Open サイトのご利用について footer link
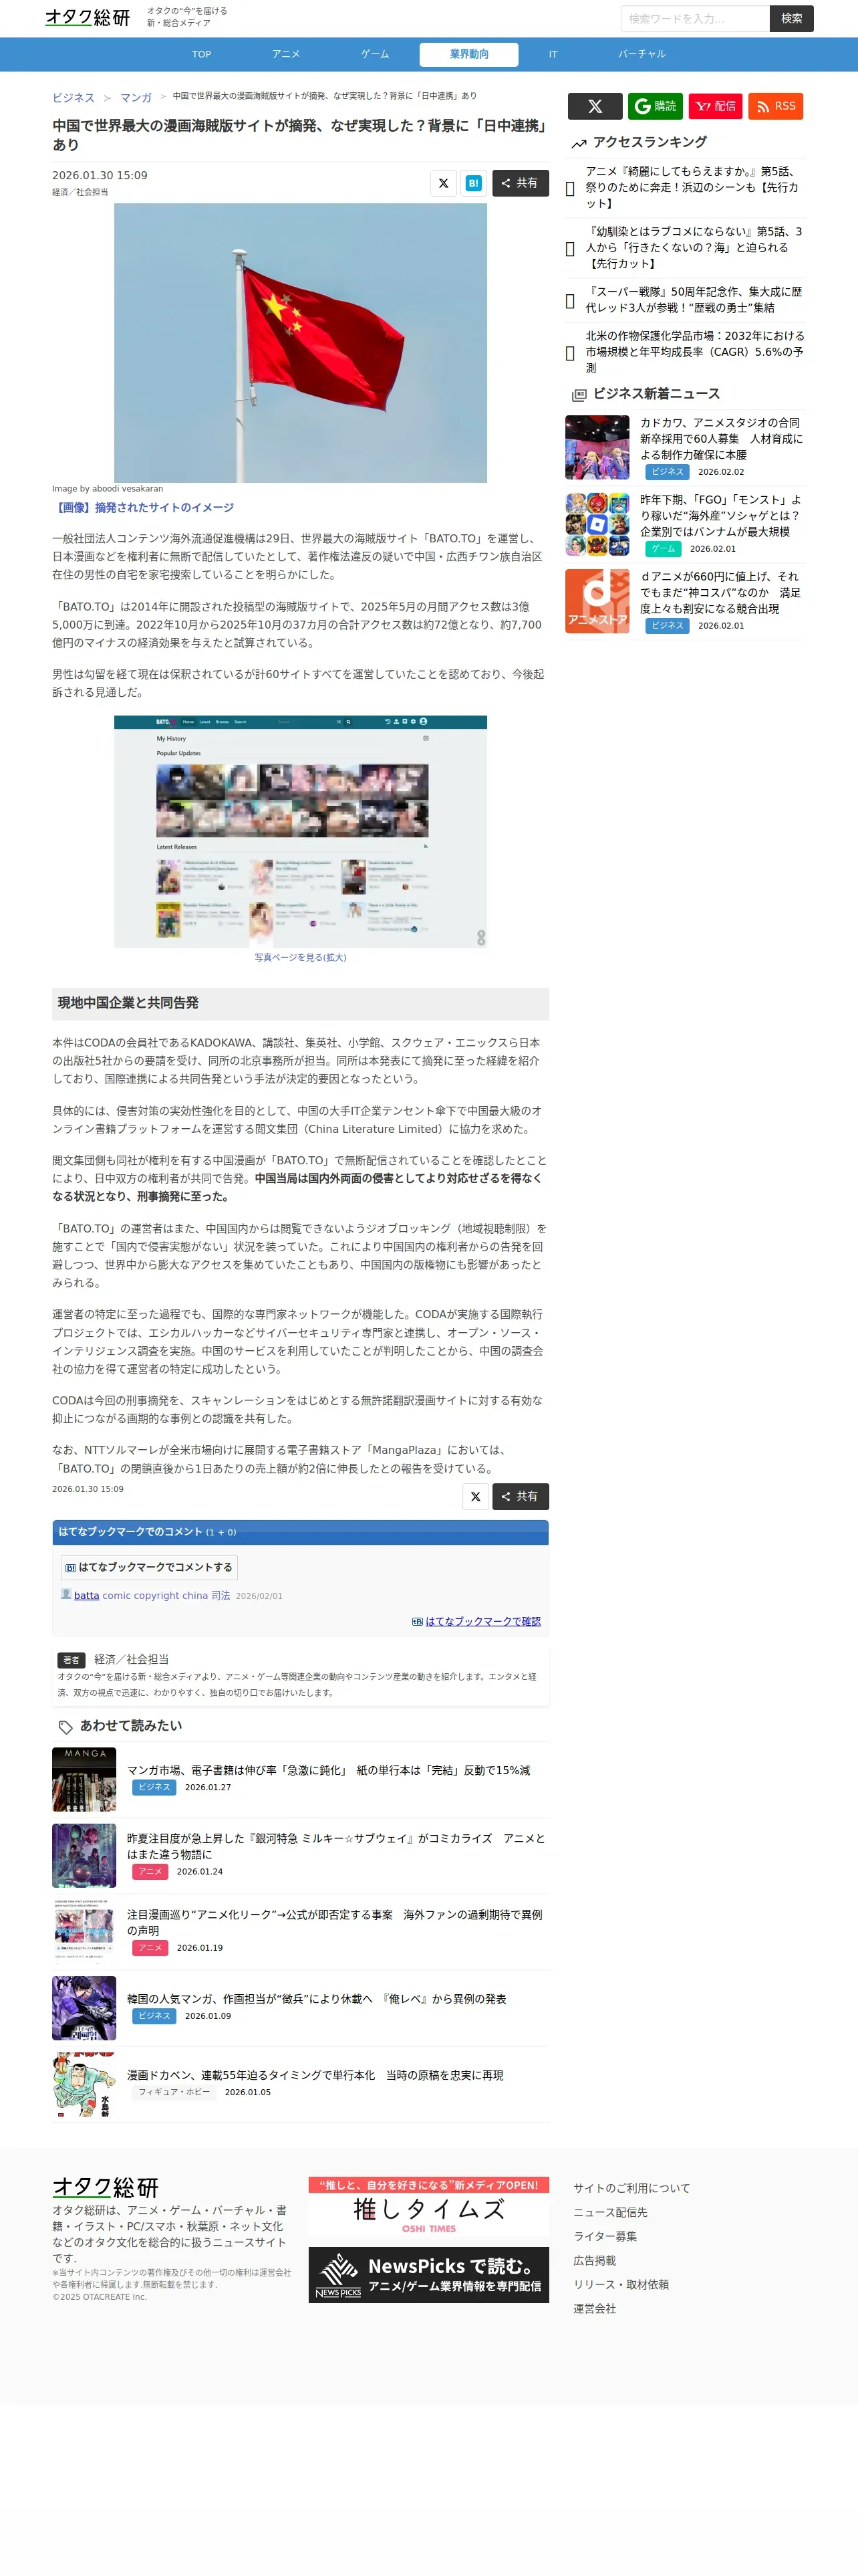The height and width of the screenshot is (2576, 858). (631, 2188)
